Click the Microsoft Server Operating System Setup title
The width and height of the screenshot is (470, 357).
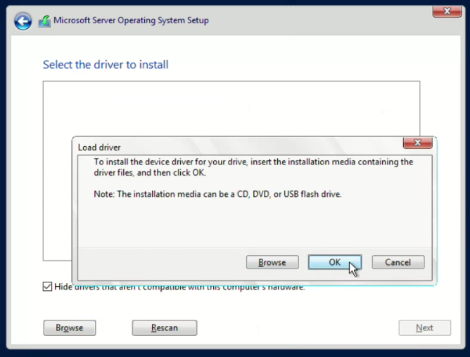[131, 20]
